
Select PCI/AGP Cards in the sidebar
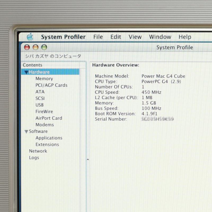[51, 85]
